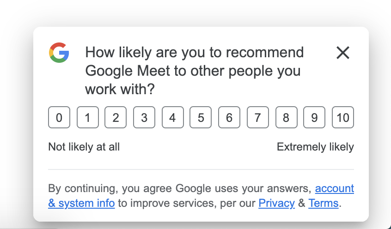The height and width of the screenshot is (229, 391).
Task: Select the rating box labeled 8
Action: point(286,117)
